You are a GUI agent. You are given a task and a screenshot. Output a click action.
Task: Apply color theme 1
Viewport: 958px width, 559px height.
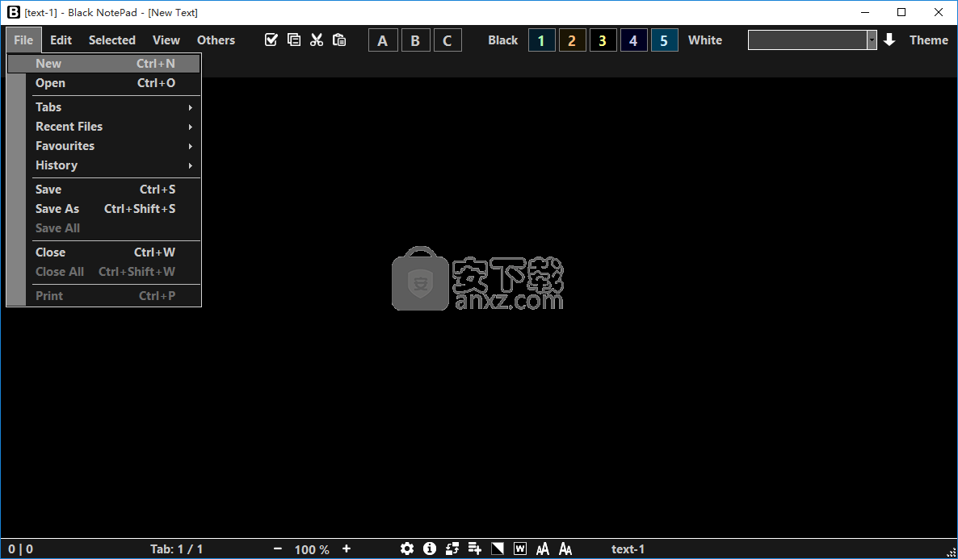pyautogui.click(x=541, y=40)
